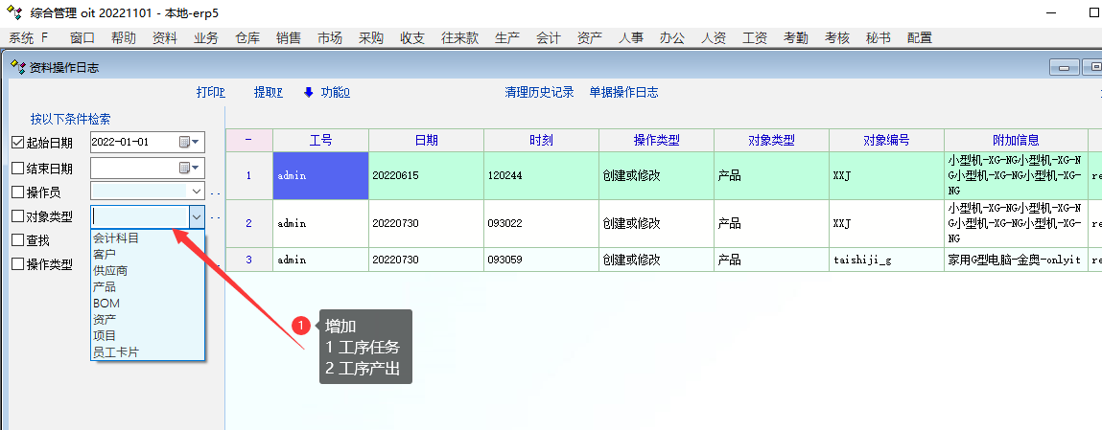Click the ellipsis button beside 操作员 field
Viewport: 1102px width, 430px height.
pos(215,192)
